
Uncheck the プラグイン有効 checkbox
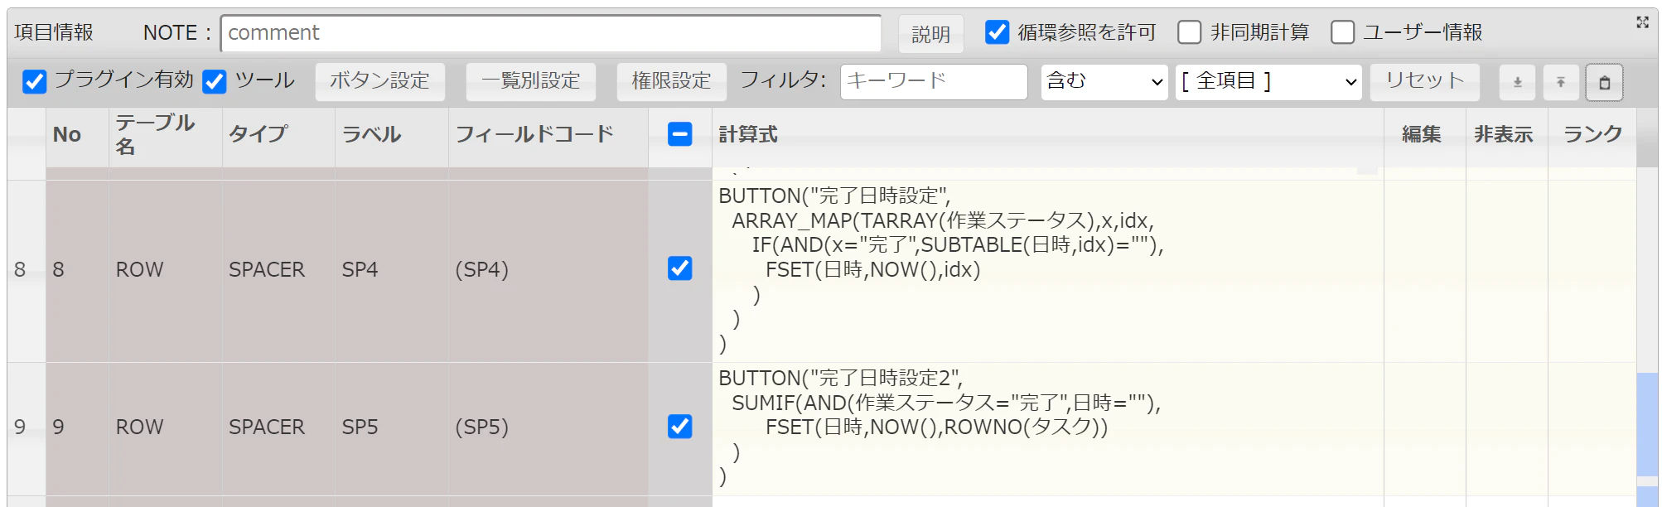coord(34,81)
